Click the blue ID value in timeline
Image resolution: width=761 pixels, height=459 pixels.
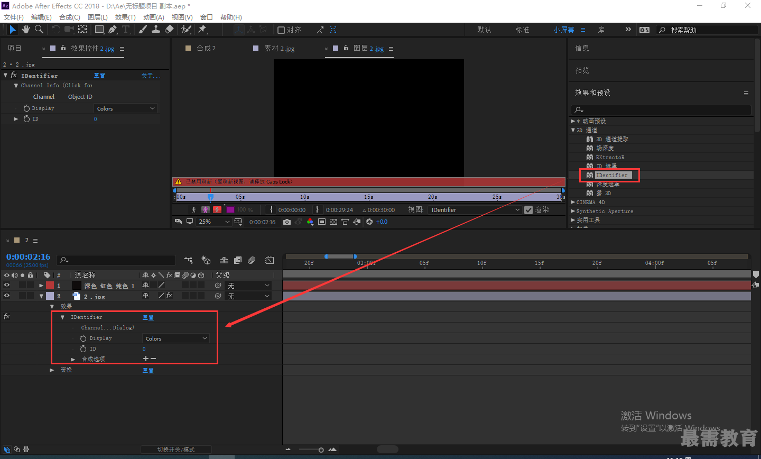[144, 349]
